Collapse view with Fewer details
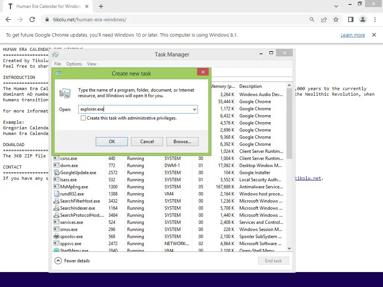Viewport: 383px width, 287px height. 72,260
